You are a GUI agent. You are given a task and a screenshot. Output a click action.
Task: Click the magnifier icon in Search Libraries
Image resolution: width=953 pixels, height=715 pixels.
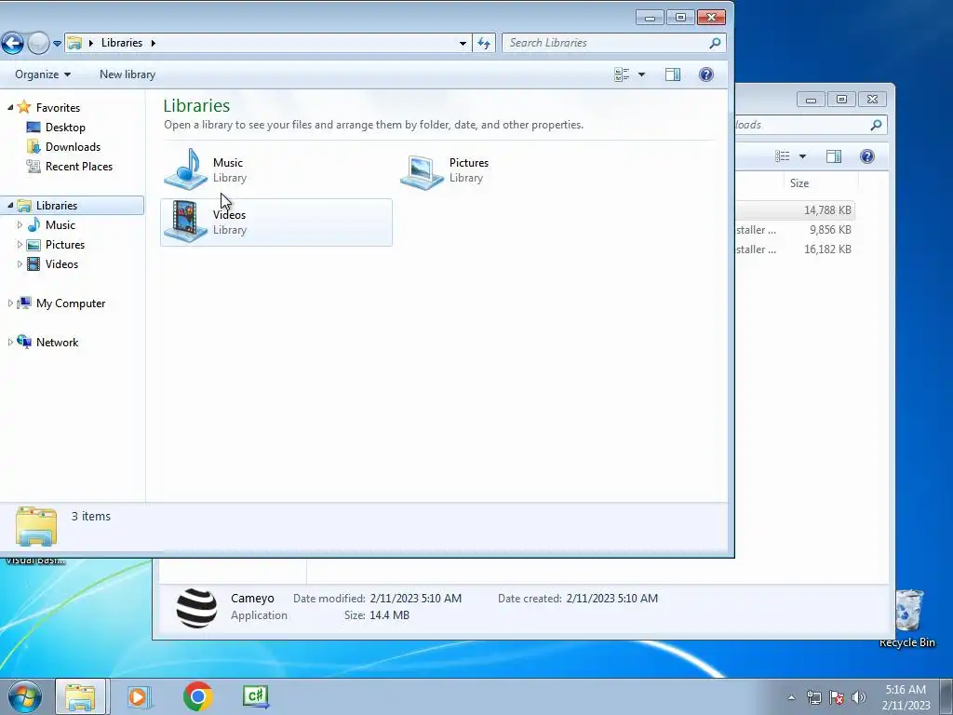click(x=716, y=43)
